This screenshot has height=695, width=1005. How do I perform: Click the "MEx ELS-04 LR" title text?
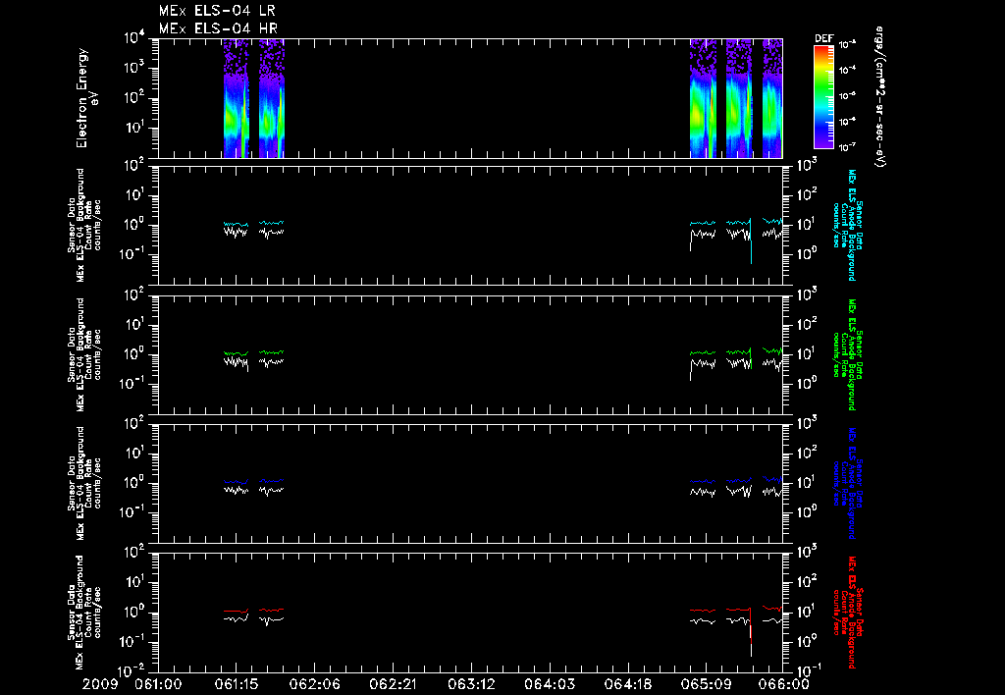coord(217,11)
